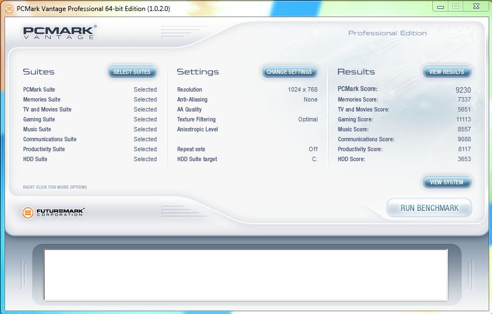Close the PCMark Vantage window
The image size is (492, 314).
coord(476,6)
